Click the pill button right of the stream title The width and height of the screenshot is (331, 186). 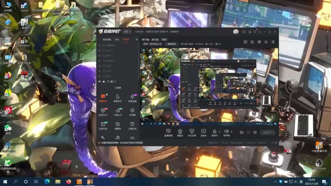click(172, 44)
